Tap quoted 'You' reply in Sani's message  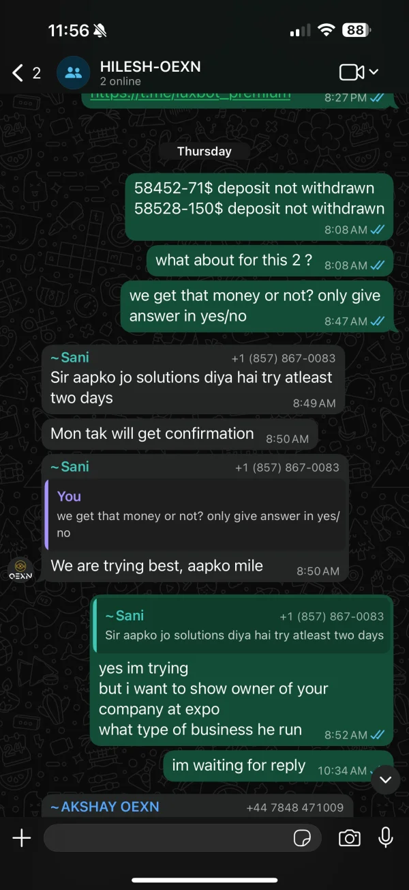pyautogui.click(x=194, y=515)
